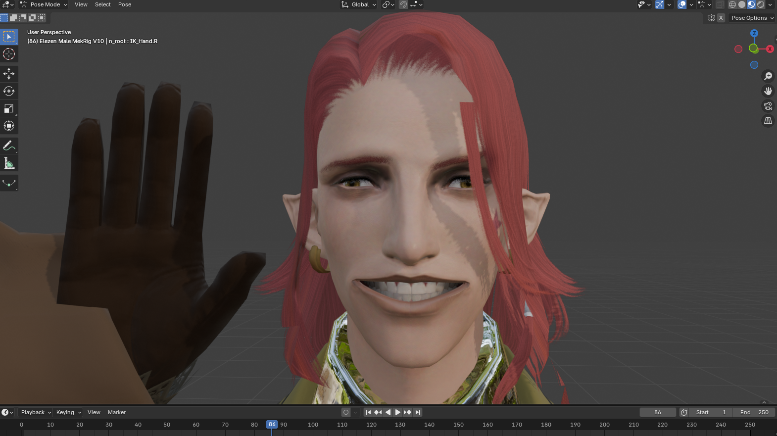
Task: Click the End frame 250 field
Action: (x=754, y=412)
